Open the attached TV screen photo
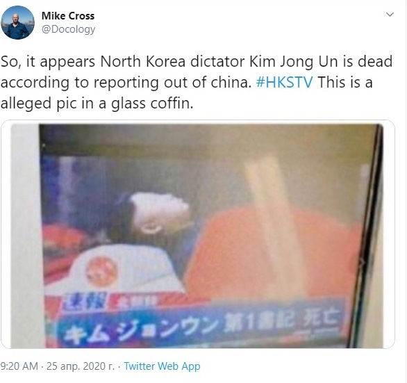The height and width of the screenshot is (383, 407). (x=198, y=234)
